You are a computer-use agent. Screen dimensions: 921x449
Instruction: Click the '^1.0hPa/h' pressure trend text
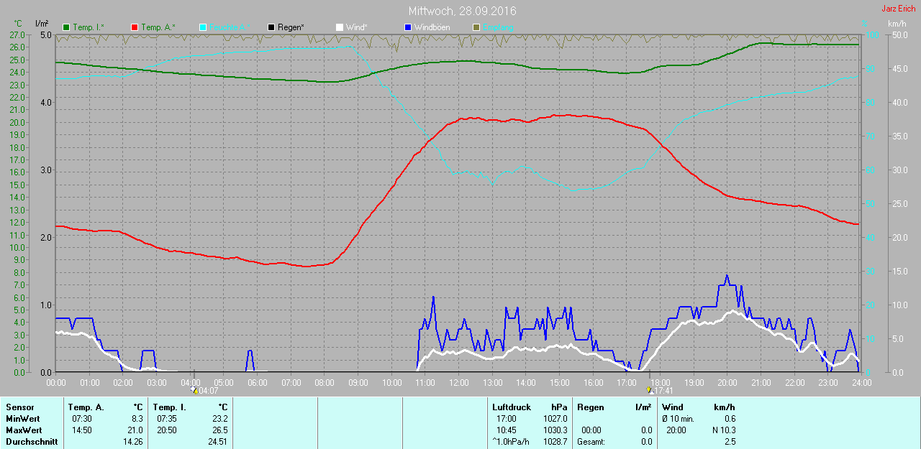pos(512,442)
